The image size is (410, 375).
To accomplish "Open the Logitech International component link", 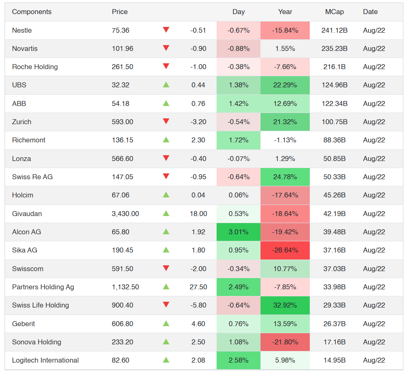I will click(46, 361).
